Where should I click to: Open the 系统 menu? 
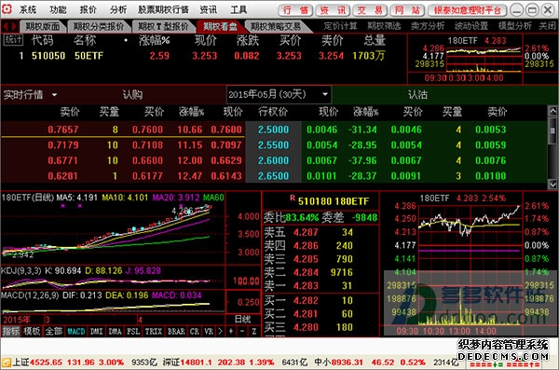(27, 9)
